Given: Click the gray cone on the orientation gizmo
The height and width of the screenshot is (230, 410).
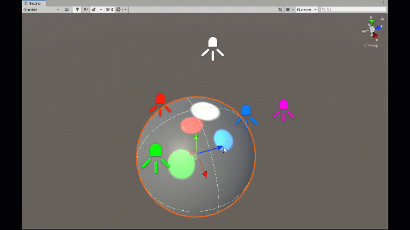Looking at the screenshot, I should click(365, 31).
